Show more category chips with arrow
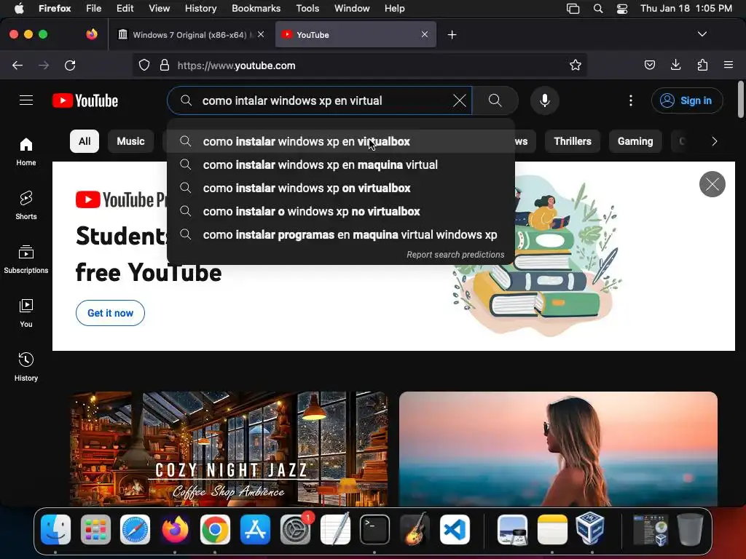The image size is (746, 559). (714, 141)
